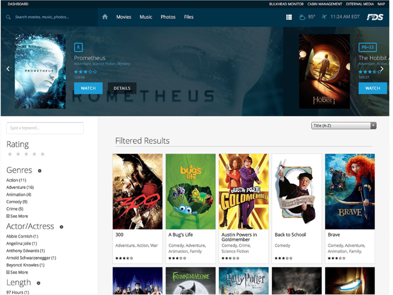Click the FDS logo
Screen dimensions: 393x295
(375, 17)
